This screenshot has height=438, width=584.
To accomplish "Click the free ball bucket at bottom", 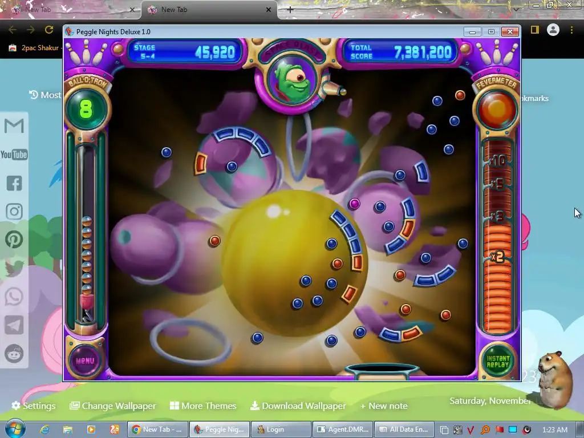I will [x=381, y=371].
